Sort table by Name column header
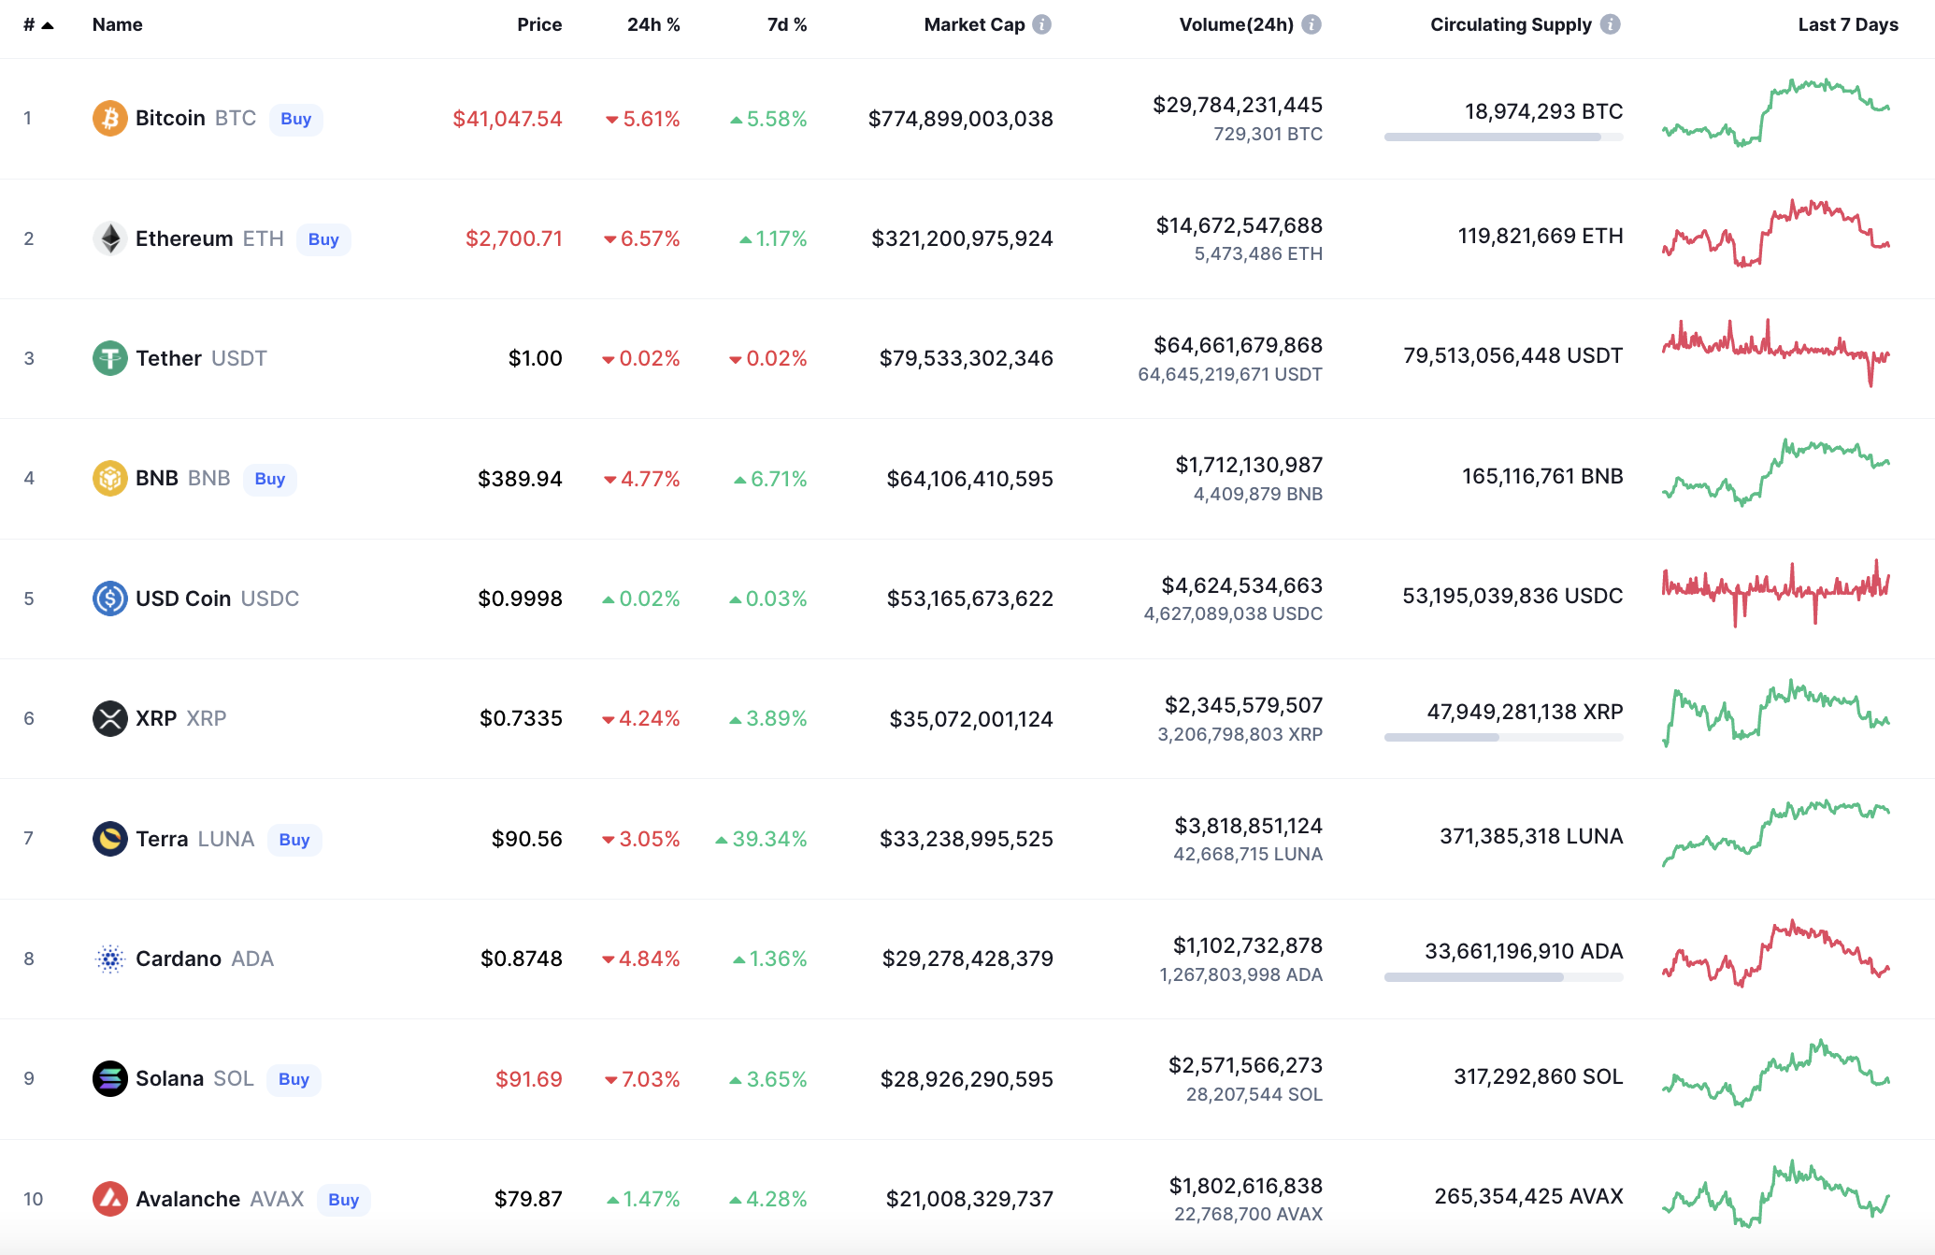 [x=117, y=25]
